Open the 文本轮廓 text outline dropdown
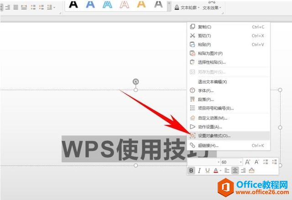 [187, 8]
